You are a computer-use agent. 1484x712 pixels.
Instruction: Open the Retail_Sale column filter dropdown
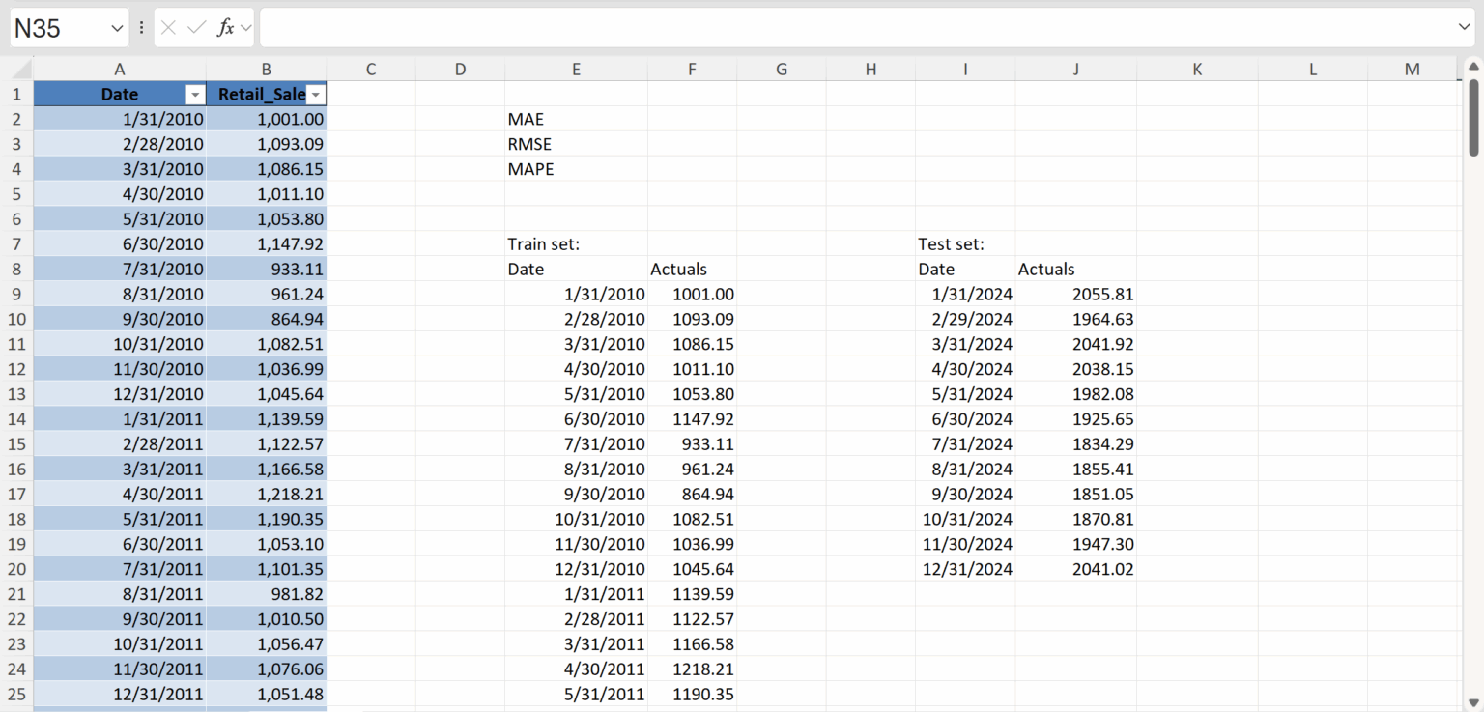point(316,95)
